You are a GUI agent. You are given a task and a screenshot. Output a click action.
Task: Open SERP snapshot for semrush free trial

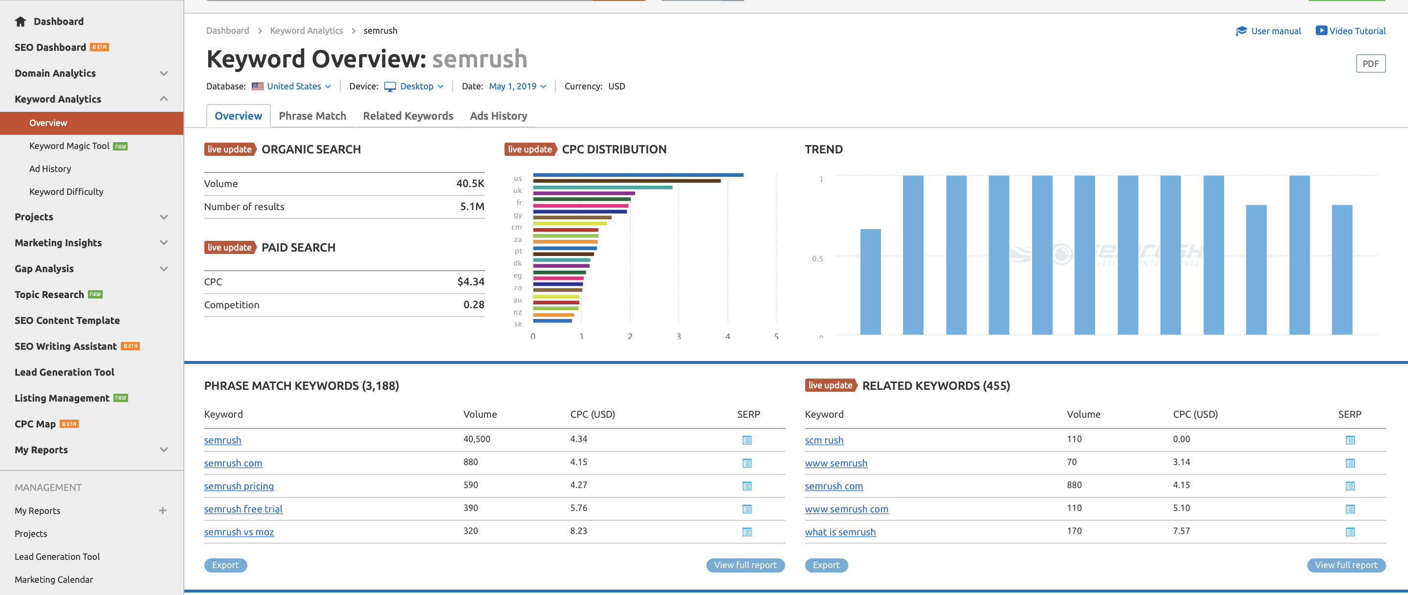(747, 509)
